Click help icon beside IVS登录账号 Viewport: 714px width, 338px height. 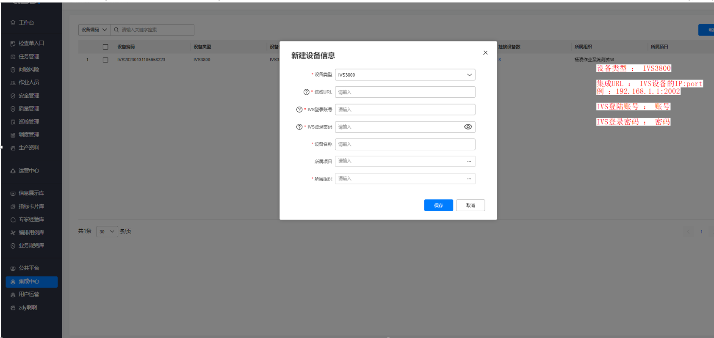pos(299,110)
